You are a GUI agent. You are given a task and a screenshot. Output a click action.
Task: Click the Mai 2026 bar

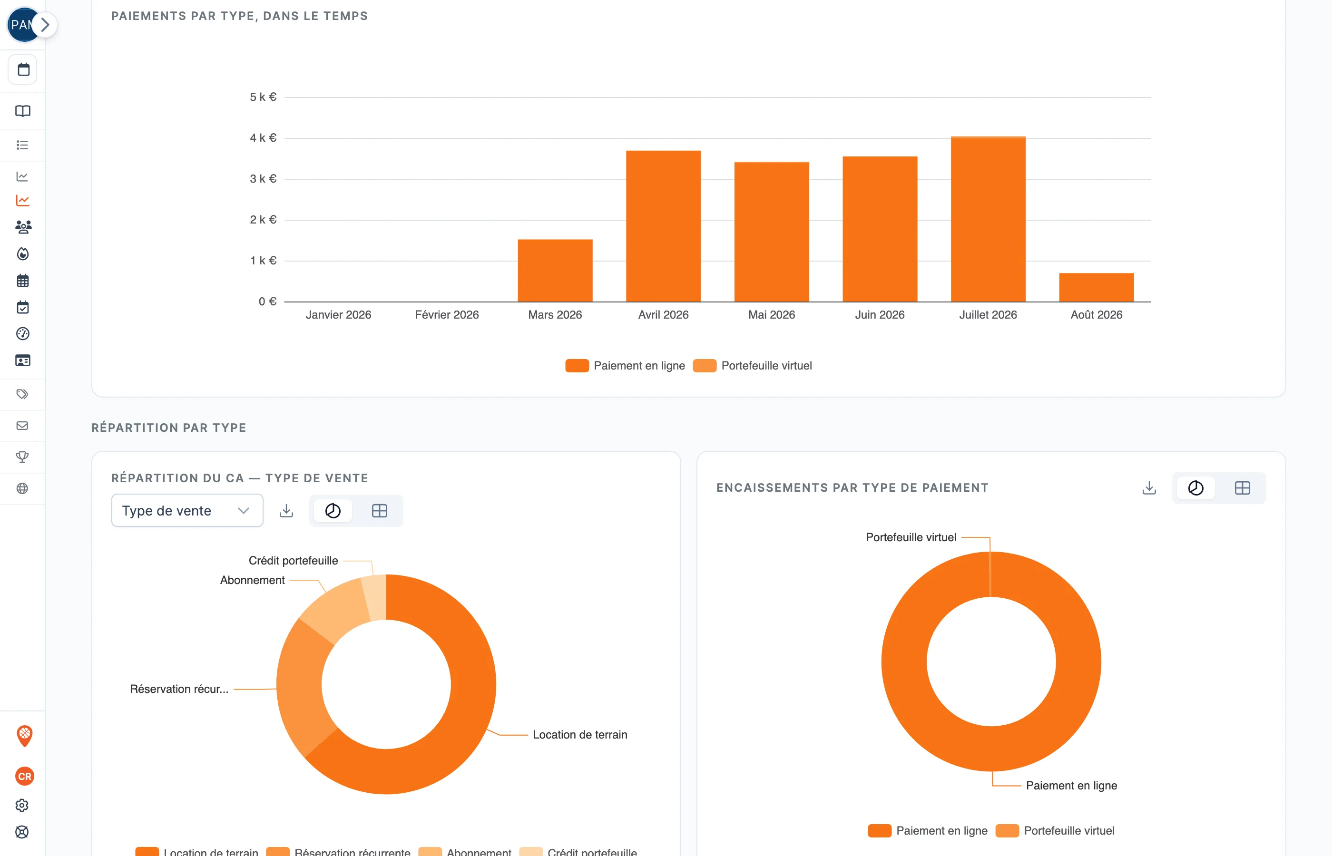[x=772, y=232]
